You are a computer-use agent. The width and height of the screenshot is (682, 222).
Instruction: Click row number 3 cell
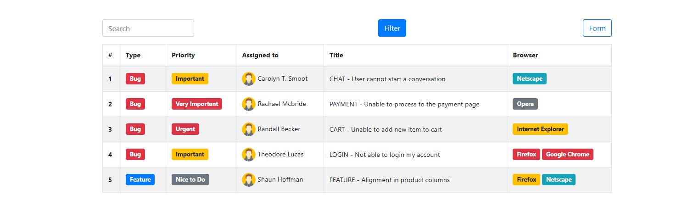pyautogui.click(x=111, y=129)
